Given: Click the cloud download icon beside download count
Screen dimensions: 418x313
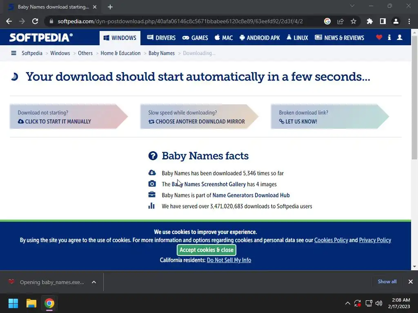Looking at the screenshot, I should click(x=152, y=173).
